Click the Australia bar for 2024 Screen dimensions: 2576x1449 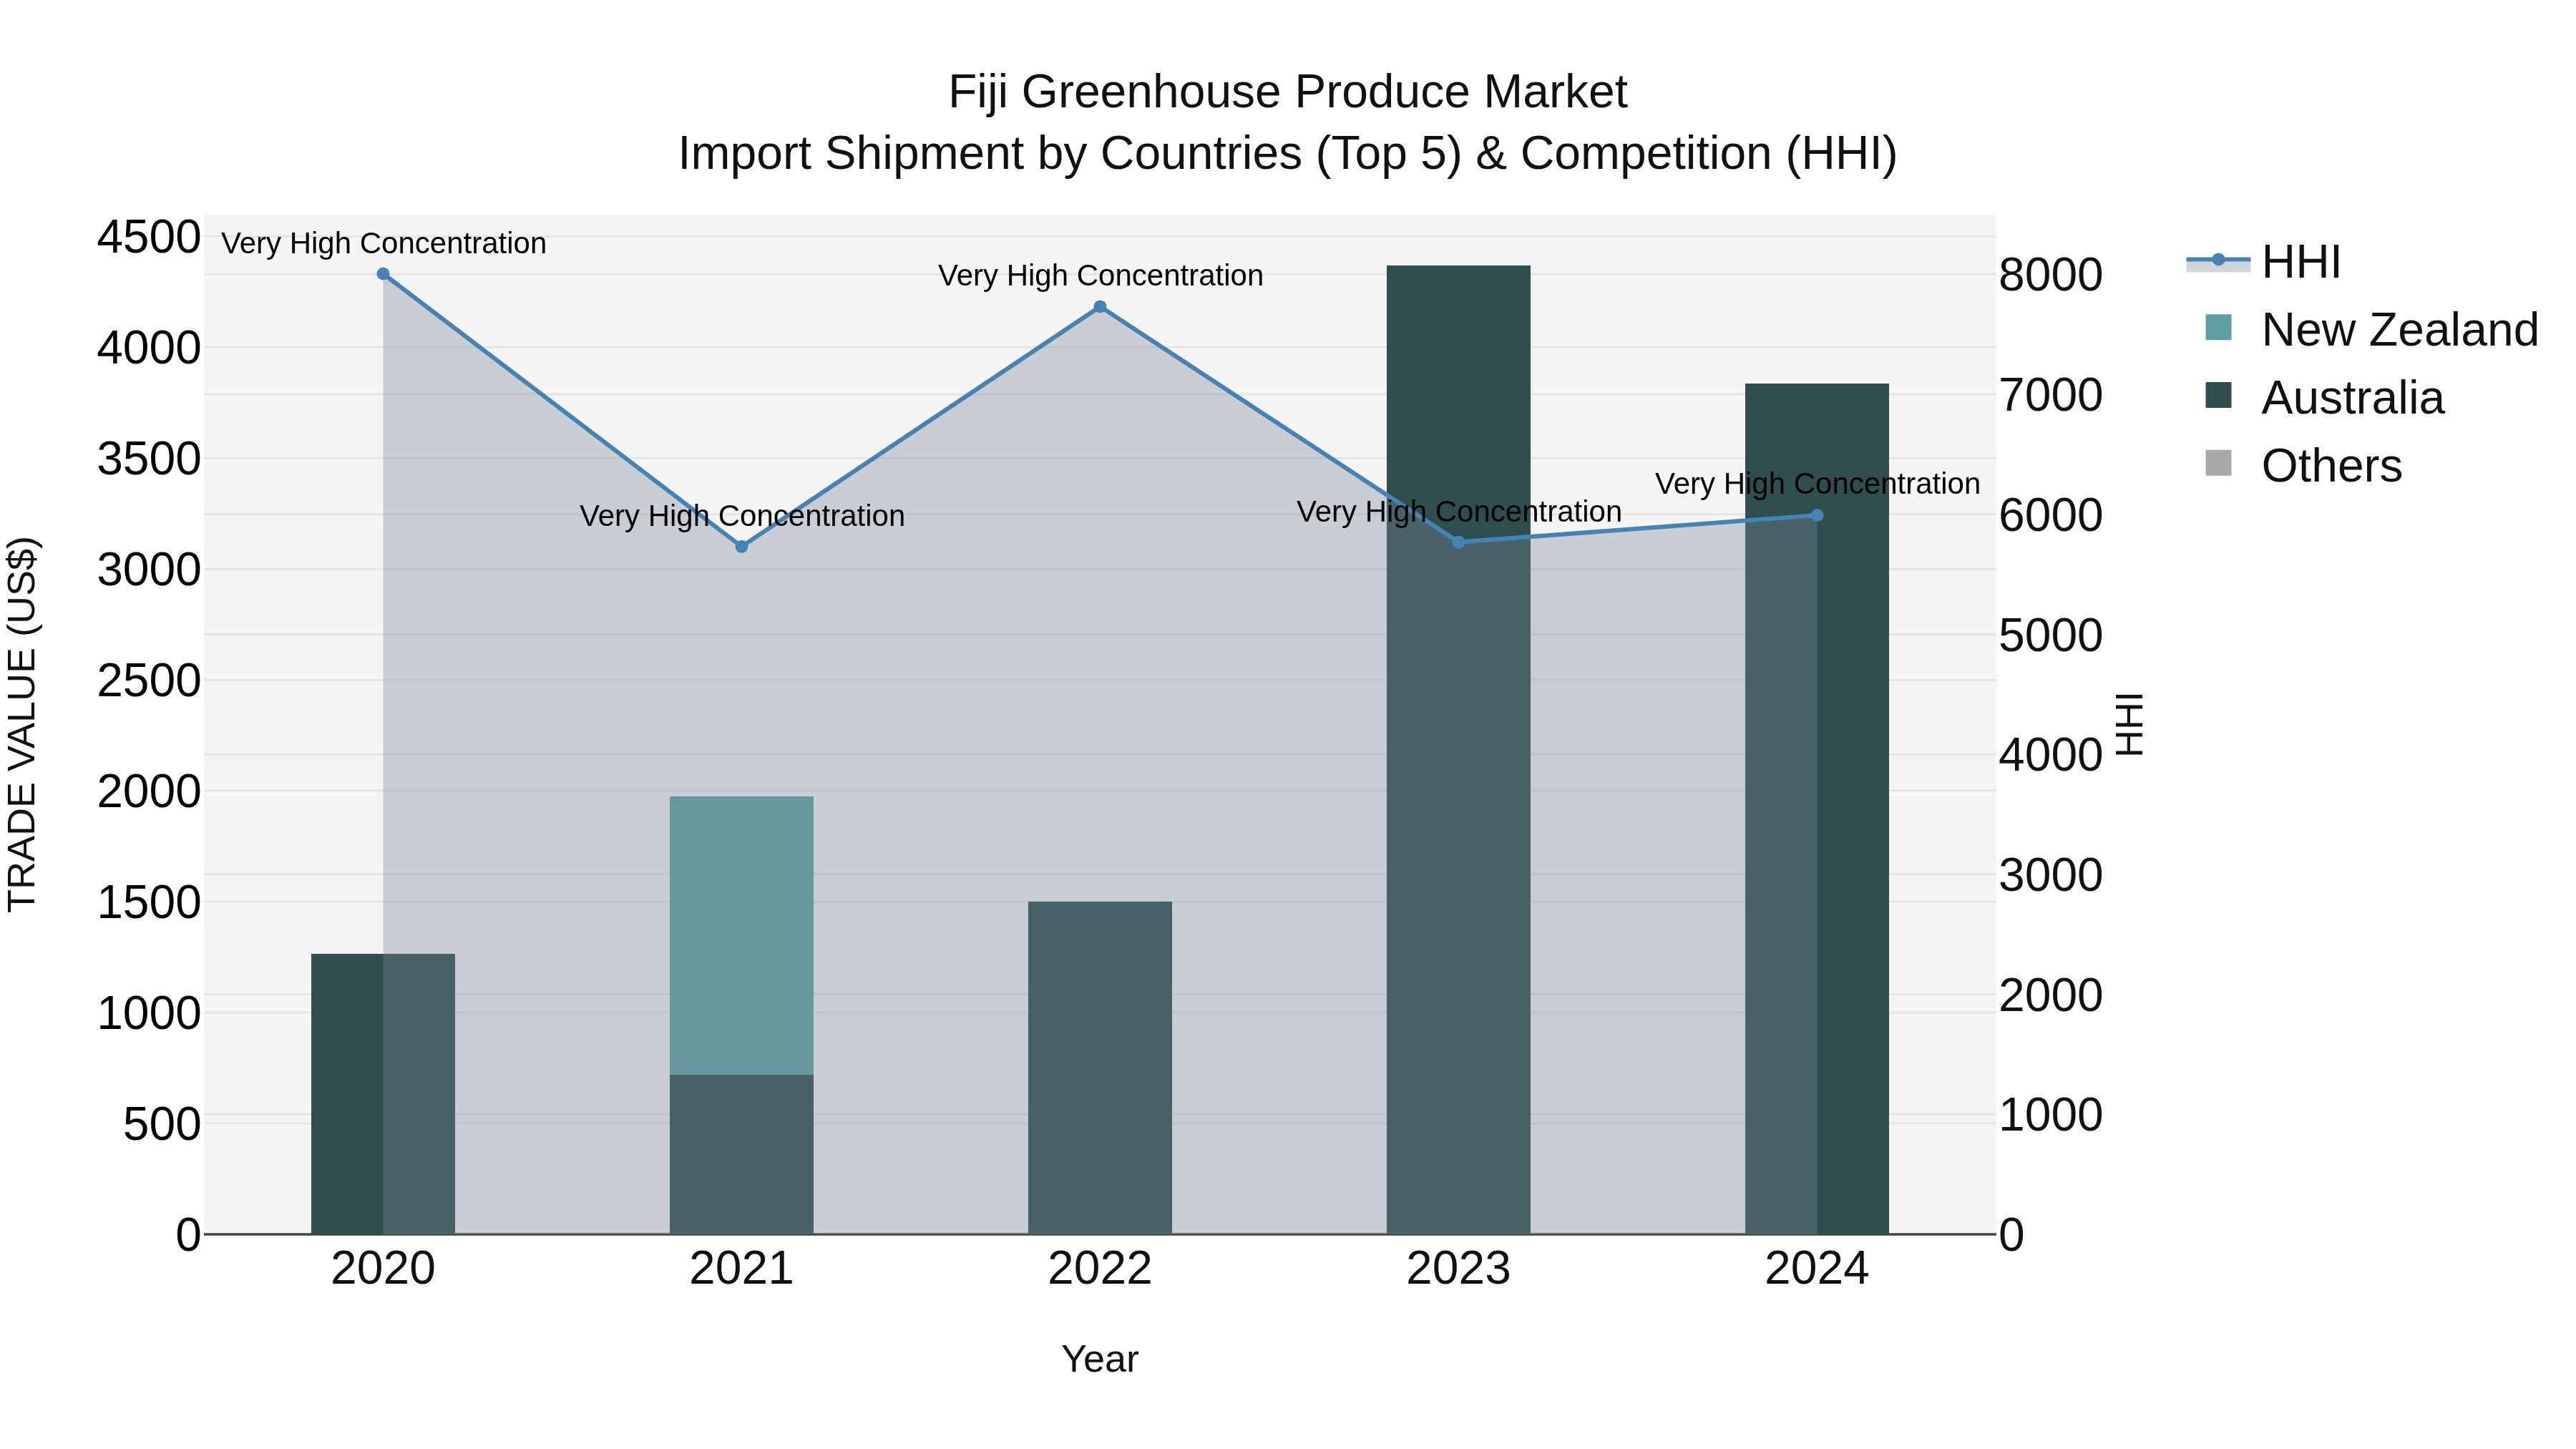tap(1817, 809)
